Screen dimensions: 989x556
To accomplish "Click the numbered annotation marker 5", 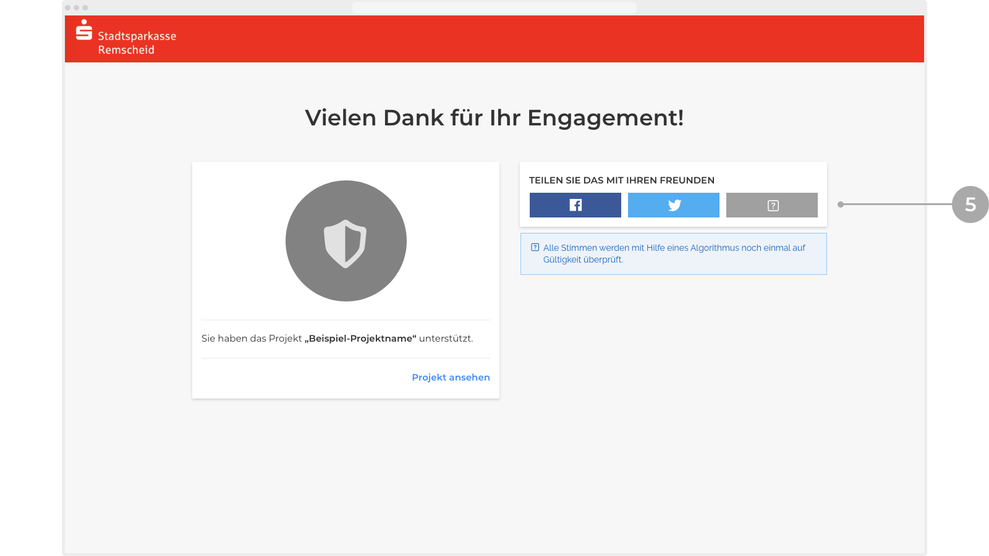I will tap(970, 204).
